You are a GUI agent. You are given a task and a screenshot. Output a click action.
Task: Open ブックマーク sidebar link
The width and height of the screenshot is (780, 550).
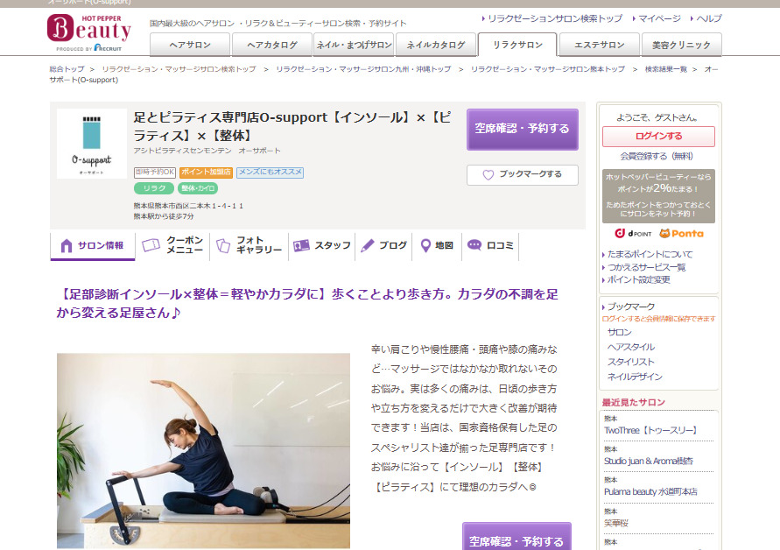[631, 307]
